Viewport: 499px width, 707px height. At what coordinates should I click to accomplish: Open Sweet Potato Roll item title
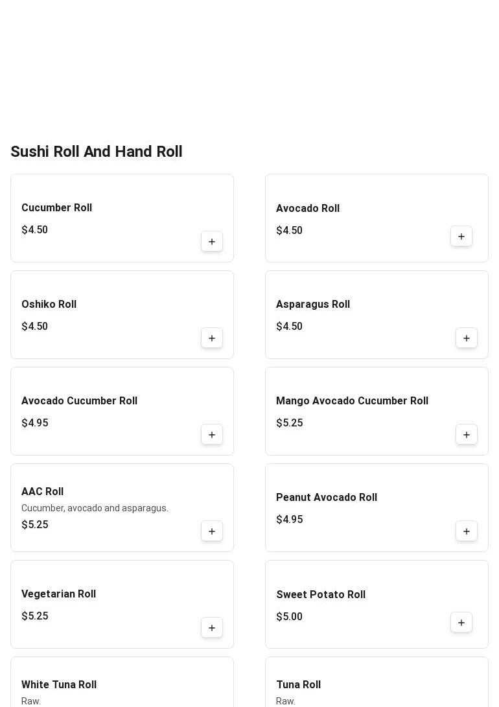coord(321,595)
